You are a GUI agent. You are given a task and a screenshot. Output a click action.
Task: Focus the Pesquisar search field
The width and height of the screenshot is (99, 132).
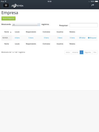pos(84,25)
